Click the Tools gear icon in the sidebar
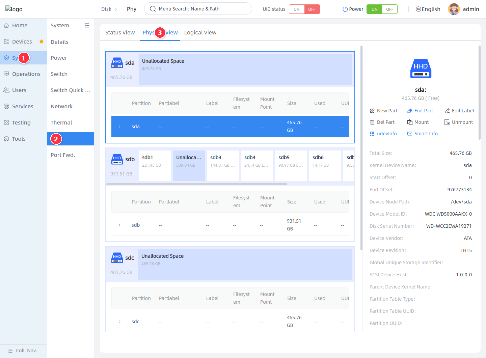Viewport: 486px width, 358px height. (6, 139)
